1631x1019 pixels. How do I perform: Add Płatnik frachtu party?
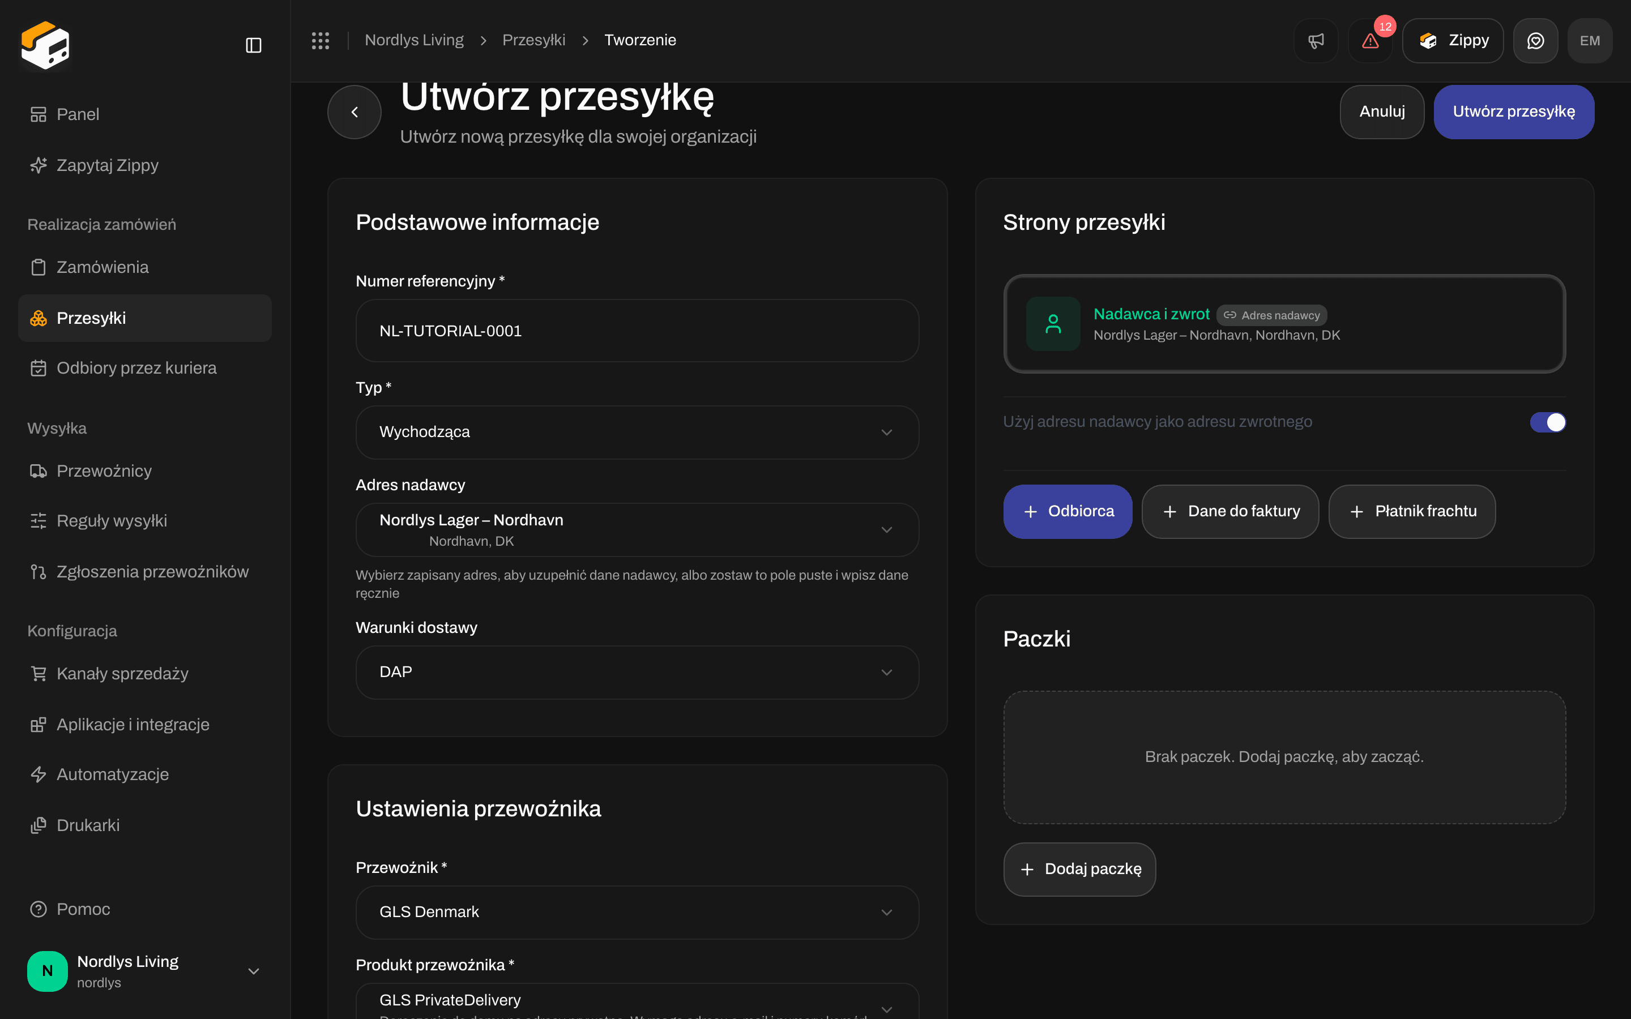[1412, 512]
